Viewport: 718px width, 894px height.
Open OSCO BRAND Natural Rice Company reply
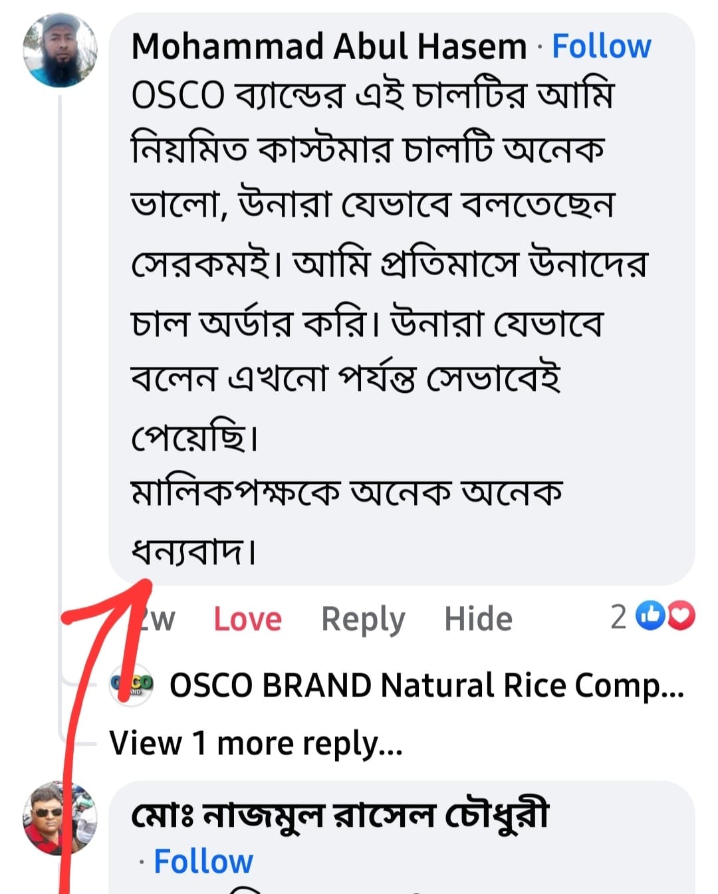[426, 686]
